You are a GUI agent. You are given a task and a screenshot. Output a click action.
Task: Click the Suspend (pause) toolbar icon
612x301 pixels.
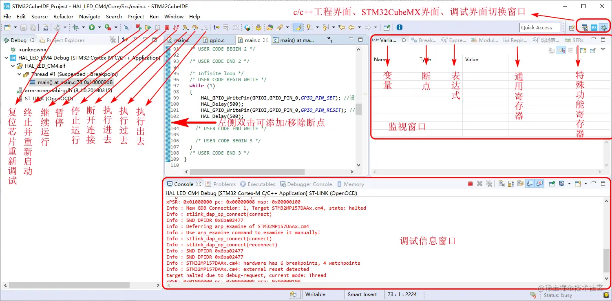tap(157, 27)
